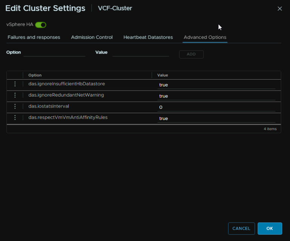Confirm with the OK button
290x241 pixels.
tap(270, 229)
